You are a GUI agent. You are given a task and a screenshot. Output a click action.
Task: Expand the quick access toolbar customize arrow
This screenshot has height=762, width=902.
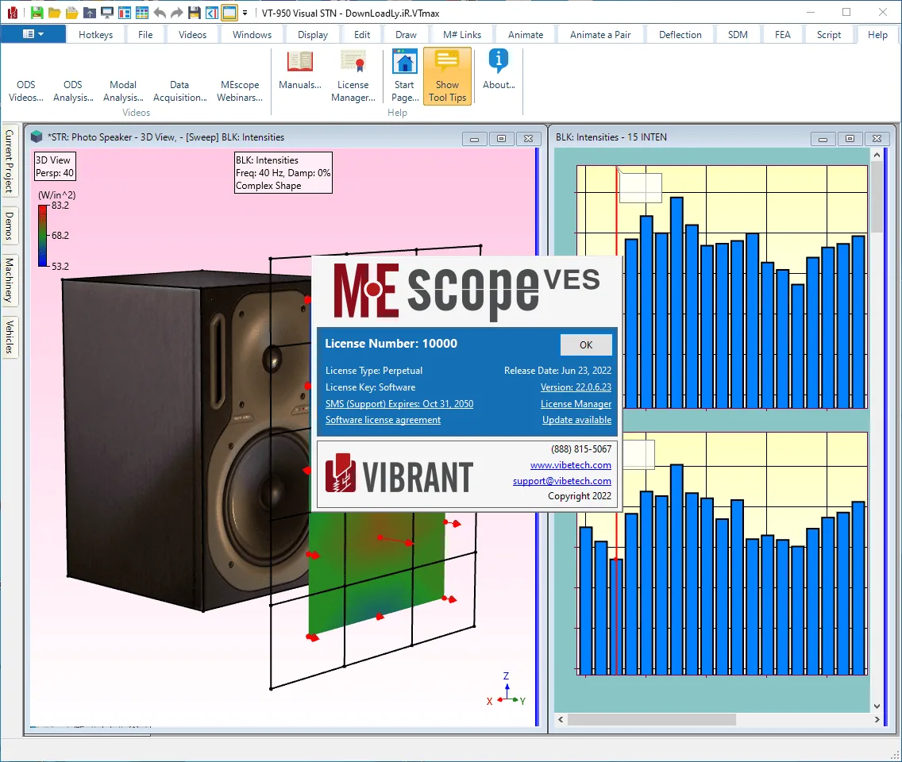[245, 12]
